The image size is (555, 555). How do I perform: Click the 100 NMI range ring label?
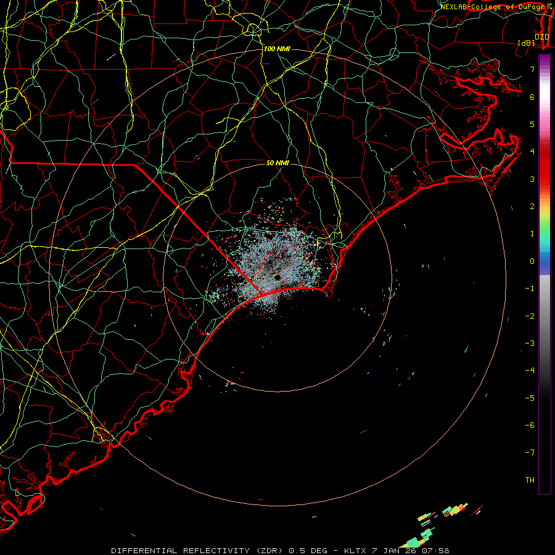click(x=277, y=49)
